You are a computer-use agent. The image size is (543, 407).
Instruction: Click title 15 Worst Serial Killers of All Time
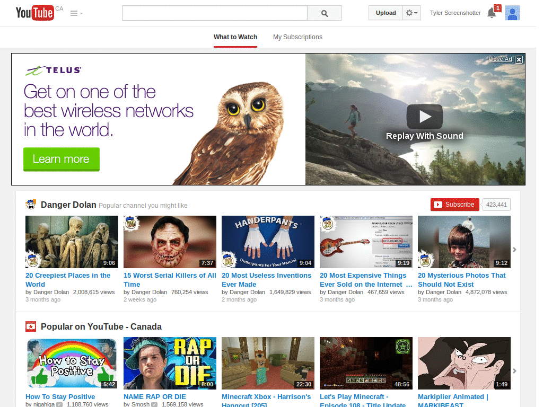click(170, 280)
